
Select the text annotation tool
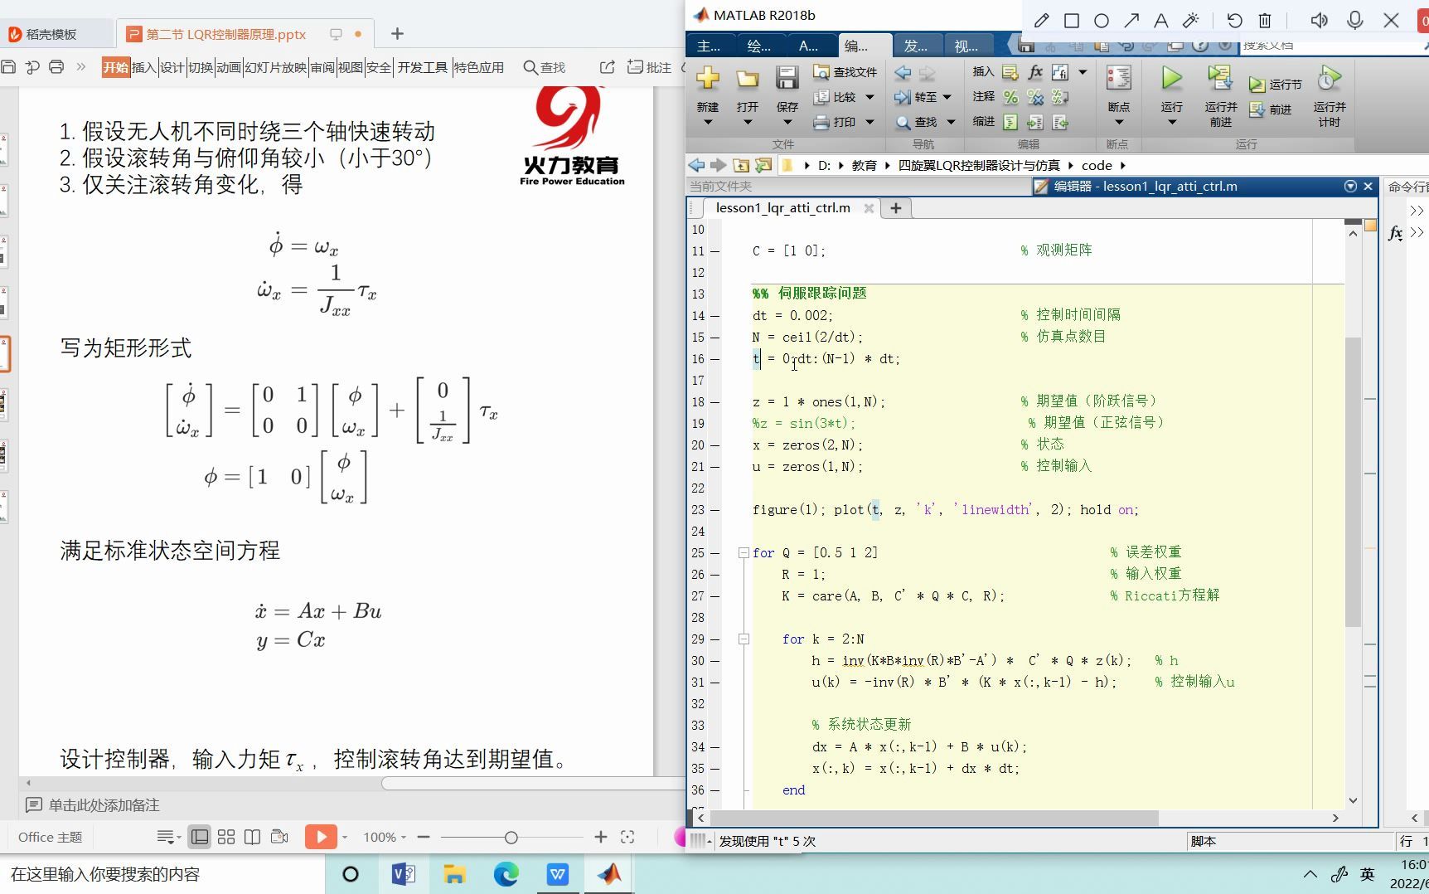pos(1161,21)
